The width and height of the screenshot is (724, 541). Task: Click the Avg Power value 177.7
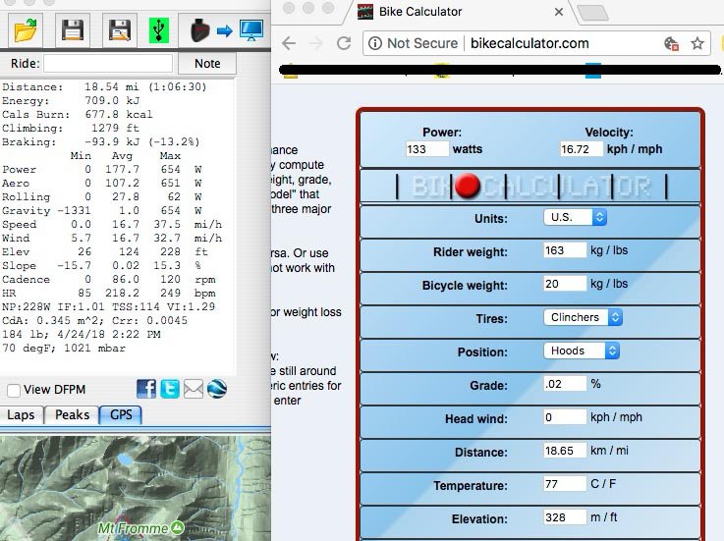click(122, 169)
